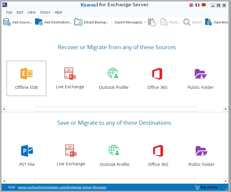Click Destinations panel right scroll arrow
Viewport: 231px width, 192px height.
[226, 181]
